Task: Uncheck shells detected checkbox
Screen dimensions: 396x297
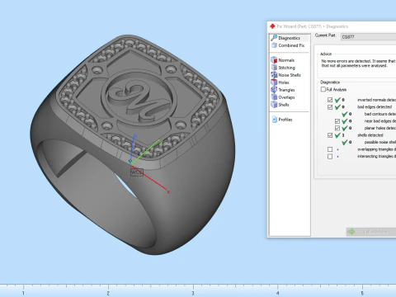Action: click(330, 135)
